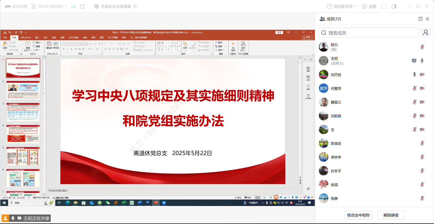Screen dimensions: 434x224
Task: Unmute 姚力's muted microphone
Action: point(422,47)
